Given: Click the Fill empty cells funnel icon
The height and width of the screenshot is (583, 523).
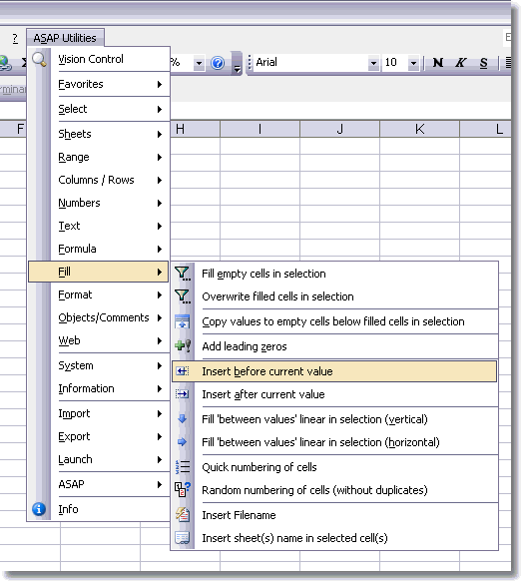Looking at the screenshot, I should click(x=183, y=274).
